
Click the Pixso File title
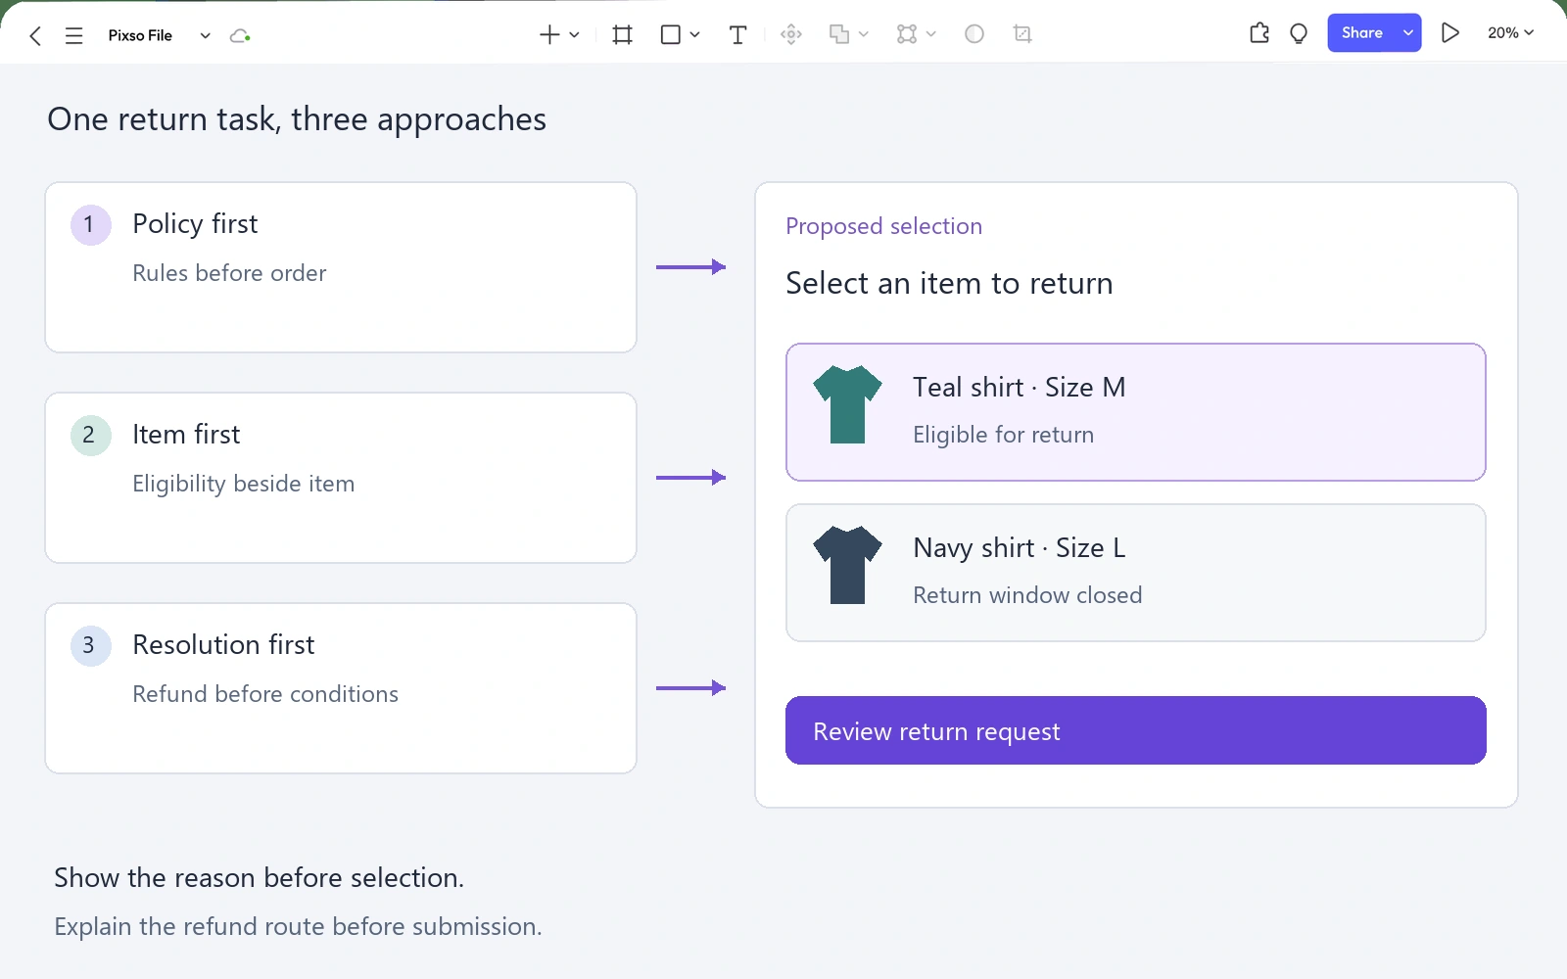point(140,36)
